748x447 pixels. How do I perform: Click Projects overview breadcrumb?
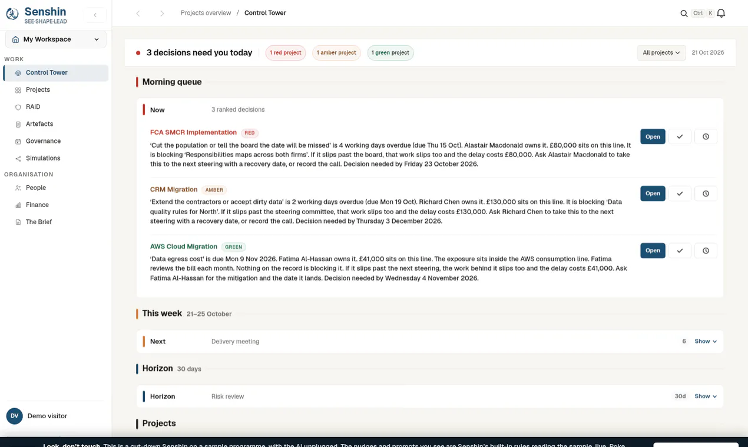(x=206, y=13)
